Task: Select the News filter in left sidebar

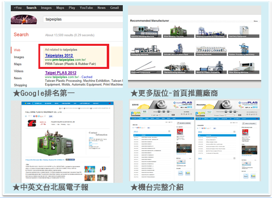Action: 18,78
